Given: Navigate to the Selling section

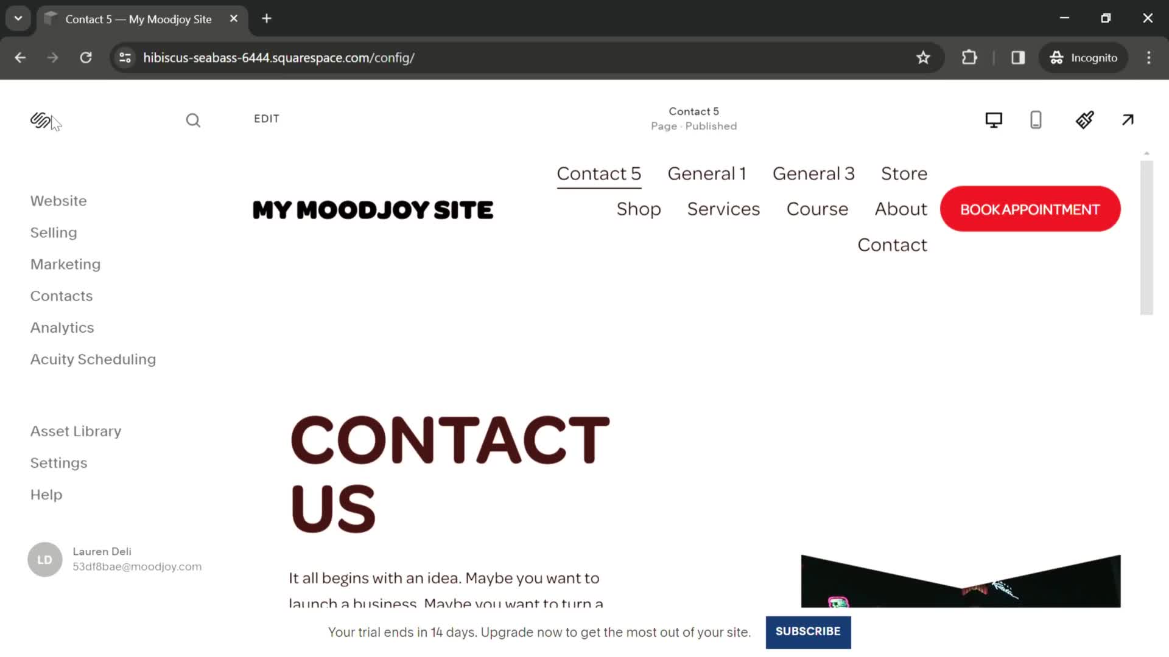Looking at the screenshot, I should pos(53,232).
